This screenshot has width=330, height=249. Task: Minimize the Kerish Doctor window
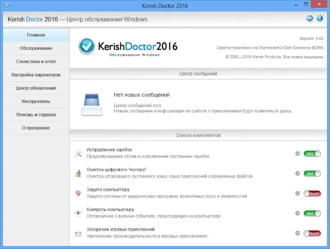pyautogui.click(x=296, y=4)
